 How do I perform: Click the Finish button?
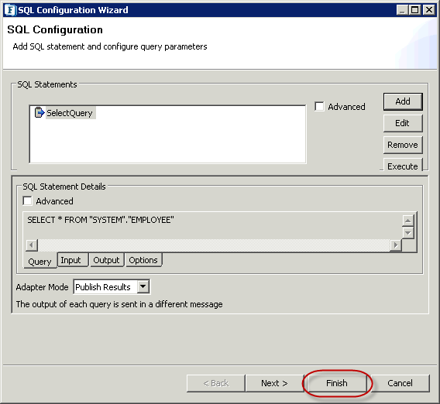pyautogui.click(x=336, y=383)
